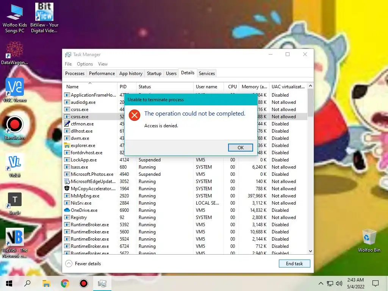This screenshot has height=291, width=388.
Task: Click OK in the error dialog
Action: 240,147
